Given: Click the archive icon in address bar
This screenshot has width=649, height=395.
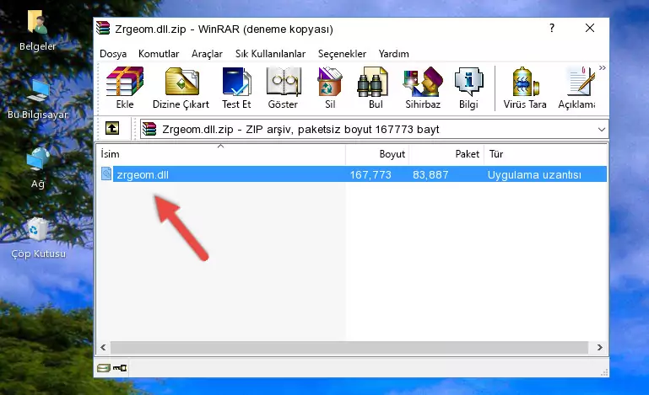Looking at the screenshot, I should coord(149,130).
